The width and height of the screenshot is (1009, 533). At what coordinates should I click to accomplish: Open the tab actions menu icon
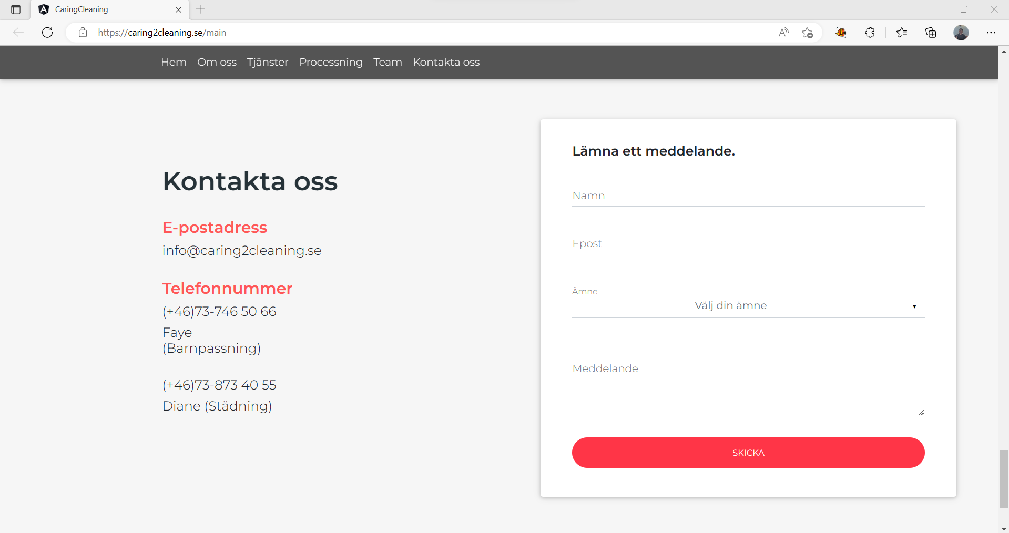(x=16, y=9)
